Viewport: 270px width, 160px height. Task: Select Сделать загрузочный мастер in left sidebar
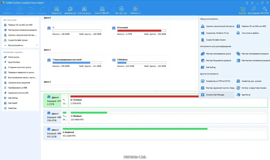coord(20,35)
